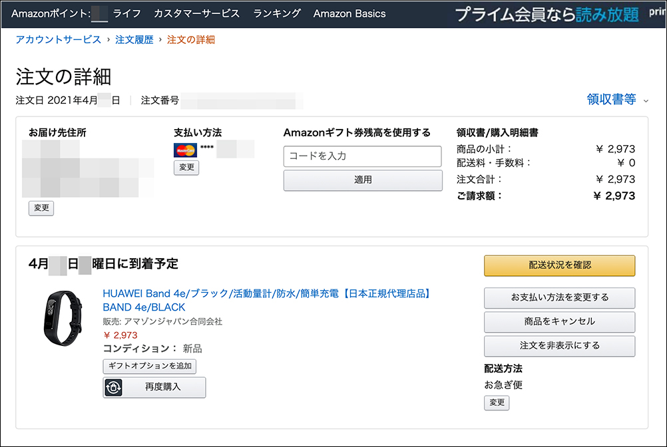Click the コンディション: 新品 text
This screenshot has height=447, width=667.
(152, 349)
